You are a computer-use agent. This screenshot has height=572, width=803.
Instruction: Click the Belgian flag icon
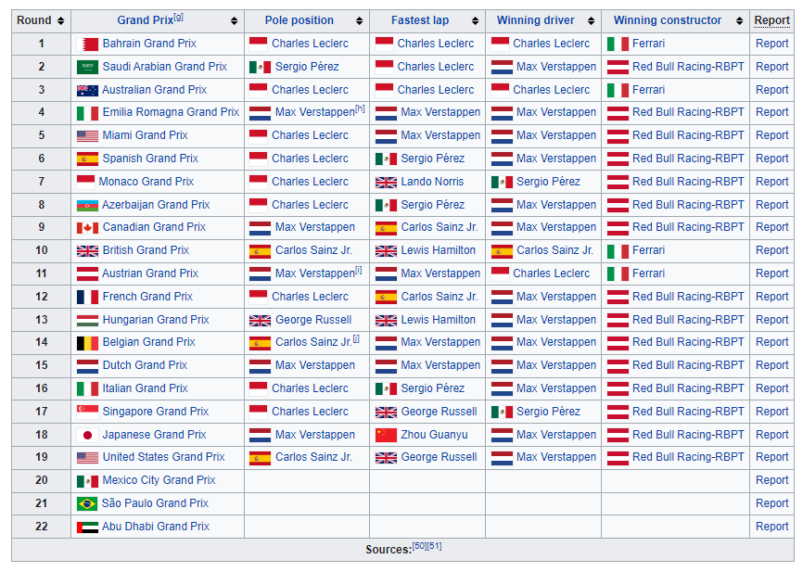pyautogui.click(x=87, y=343)
